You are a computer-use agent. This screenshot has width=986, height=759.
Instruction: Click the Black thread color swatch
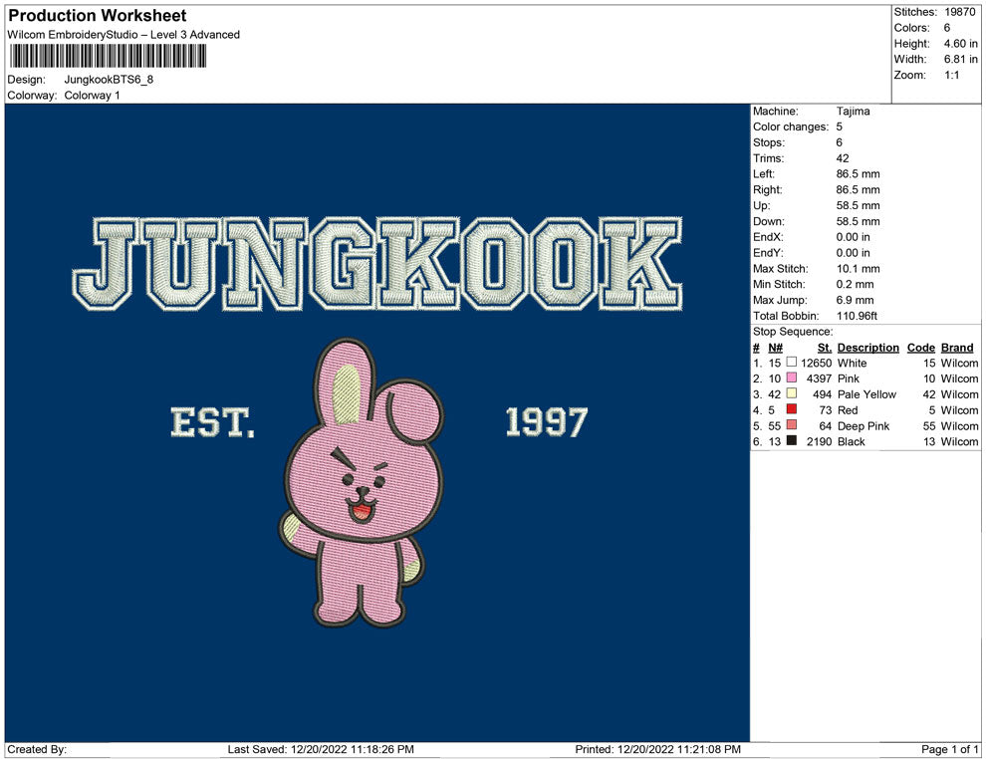pyautogui.click(x=792, y=441)
